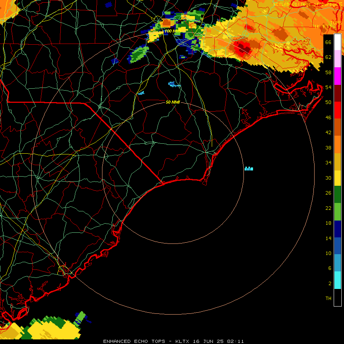Click the light pink legend swatch

pyautogui.click(x=338, y=59)
